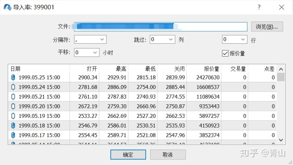Click the 报价量 column header
Viewport: 293px width, 165px height.
(x=204, y=69)
